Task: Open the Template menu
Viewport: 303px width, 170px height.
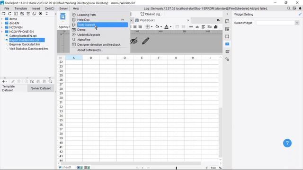Action: pos(21,8)
